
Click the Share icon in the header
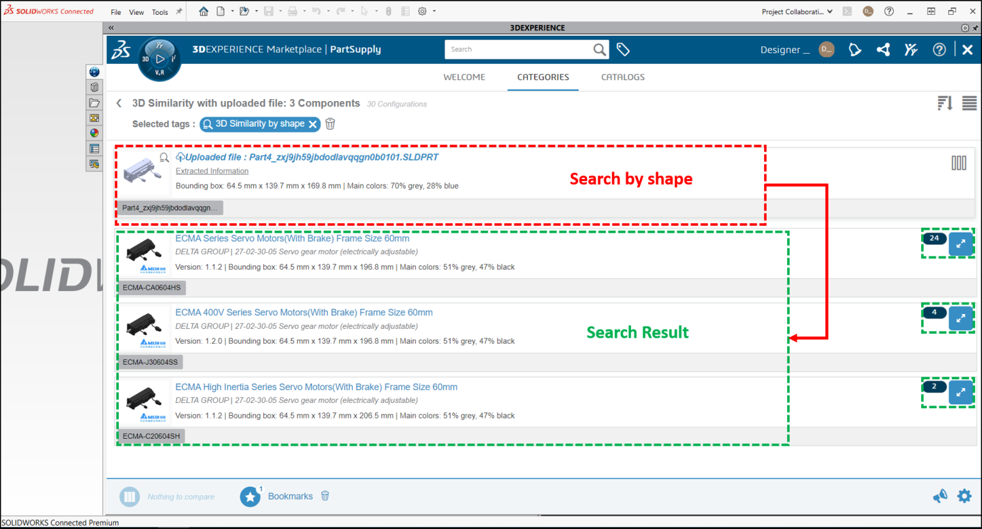coord(883,49)
